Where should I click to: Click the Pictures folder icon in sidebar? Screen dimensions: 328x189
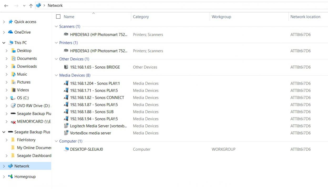[13, 82]
